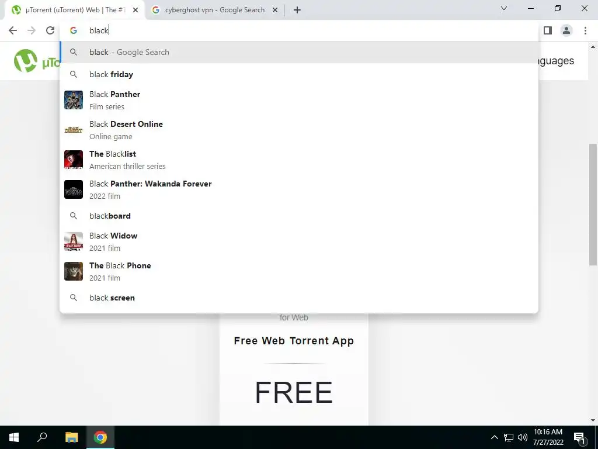This screenshot has height=449, width=598.
Task: Open File Explorer from the taskbar
Action: tap(71, 437)
